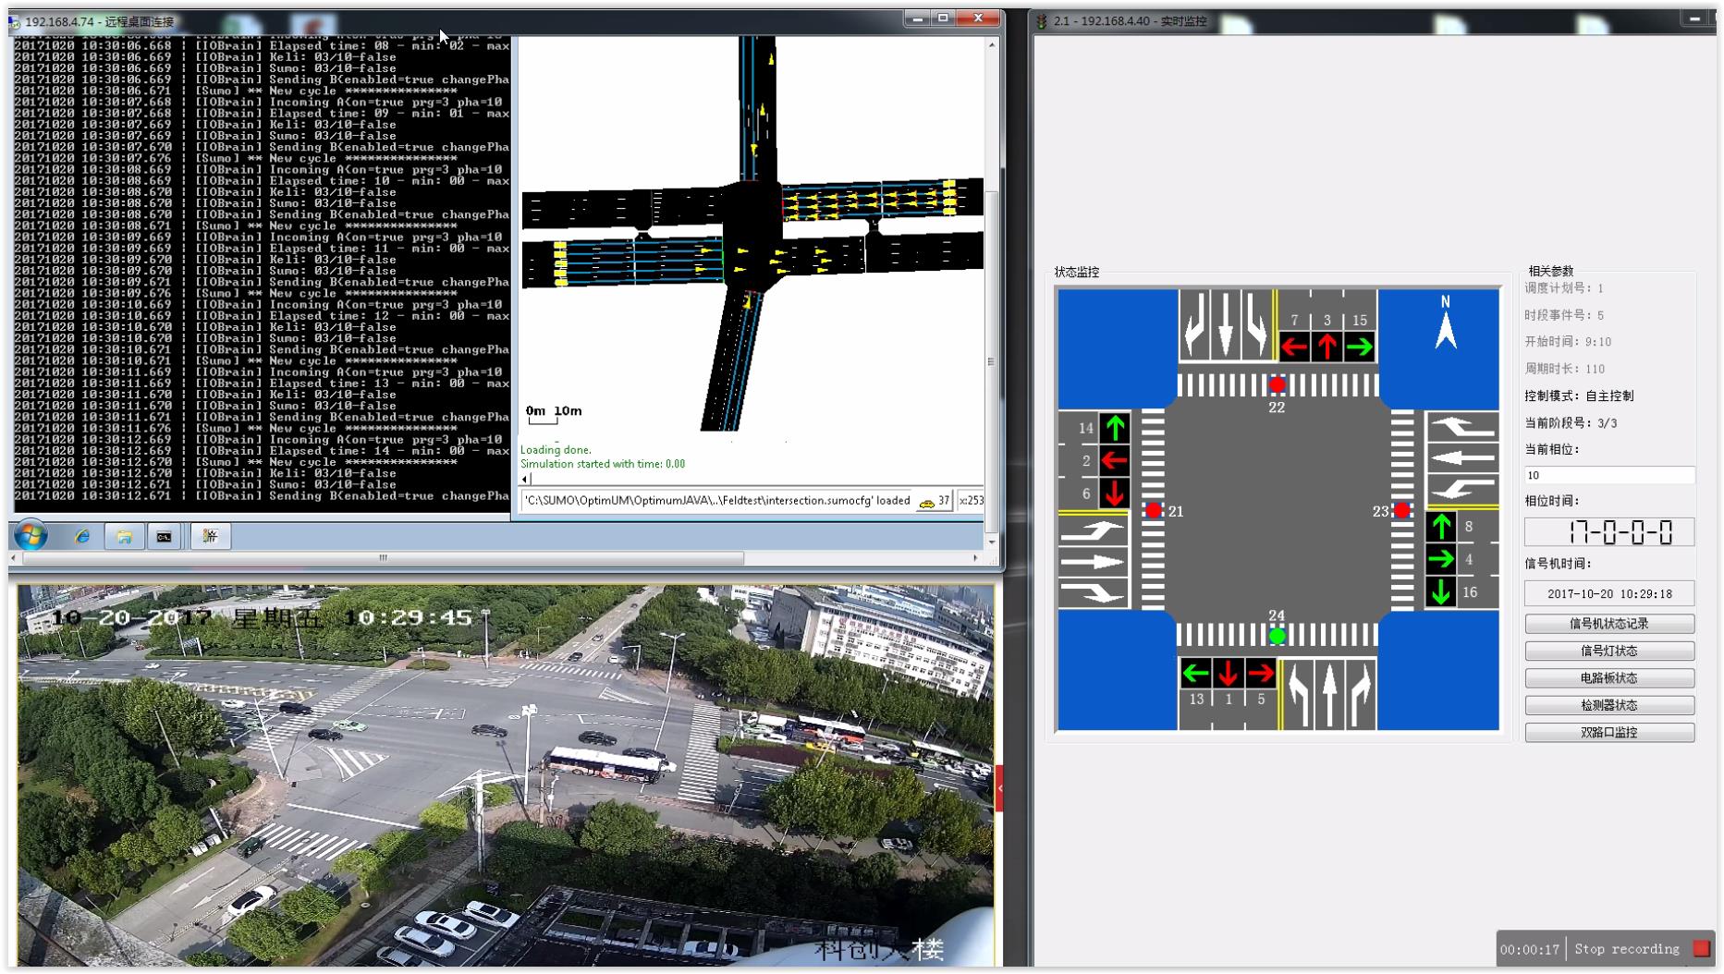Image resolution: width=1724 pixels, height=974 pixels.
Task: Click Stop recording red square button
Action: (x=1701, y=948)
